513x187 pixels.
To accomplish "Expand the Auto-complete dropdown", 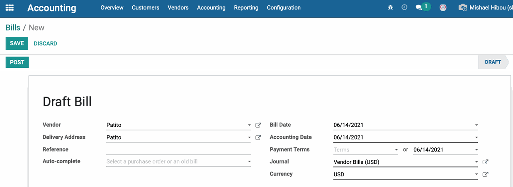I will tap(249, 162).
